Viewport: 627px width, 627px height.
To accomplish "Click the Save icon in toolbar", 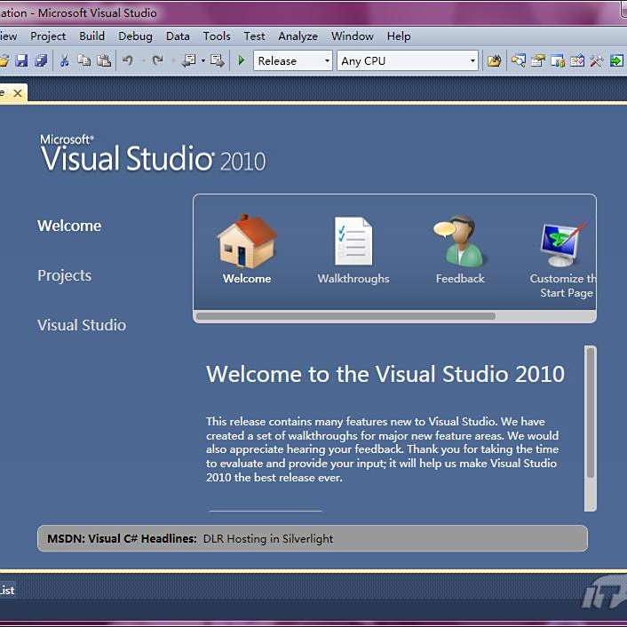I will click(x=21, y=60).
